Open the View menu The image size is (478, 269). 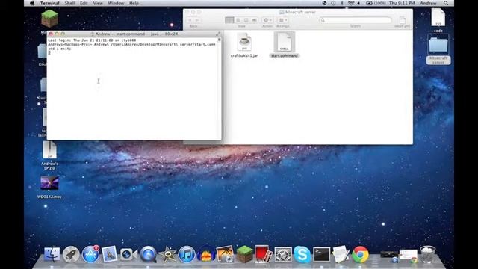pos(98,3)
